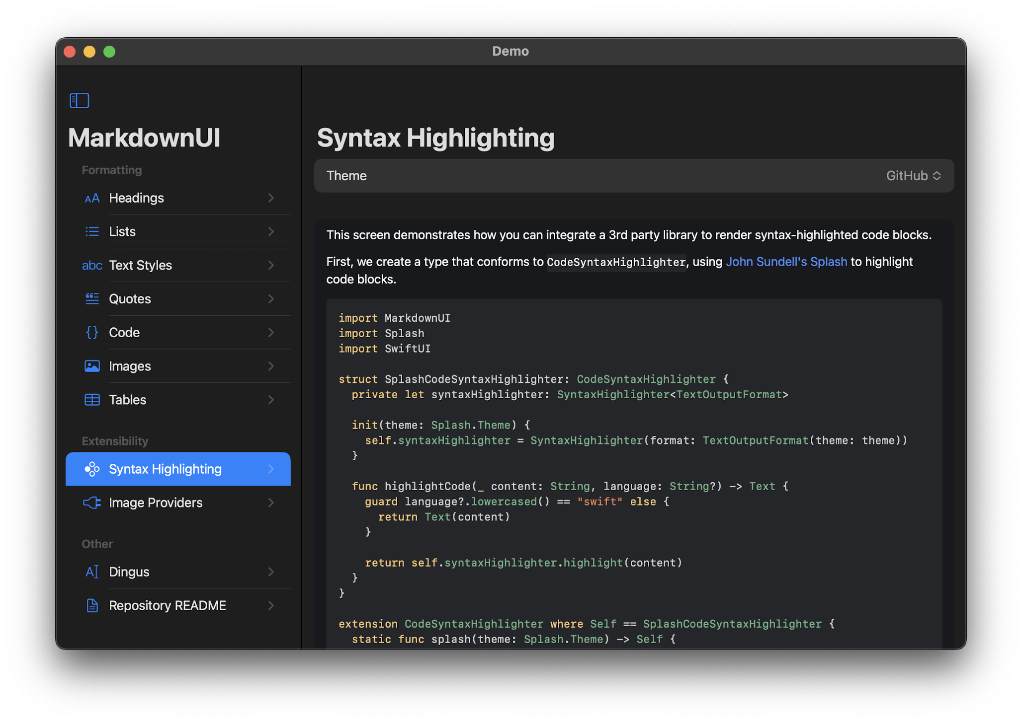Screen dimensions: 1022x723
Task: Click the curly-braces Code icon
Action: pyautogui.click(x=92, y=332)
